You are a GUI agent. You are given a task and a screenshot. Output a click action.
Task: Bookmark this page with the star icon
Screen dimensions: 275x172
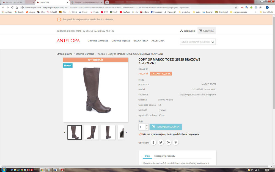236,7
